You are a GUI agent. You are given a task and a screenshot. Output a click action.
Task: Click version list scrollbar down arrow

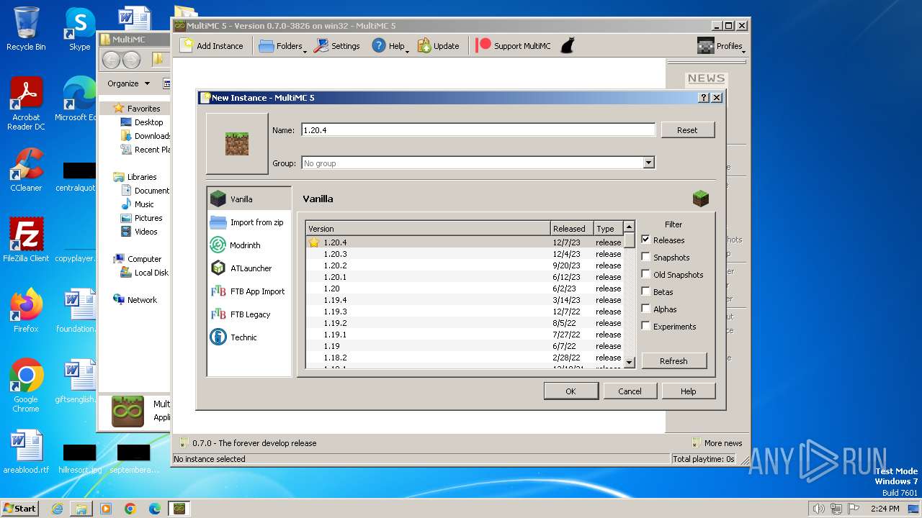[629, 363]
